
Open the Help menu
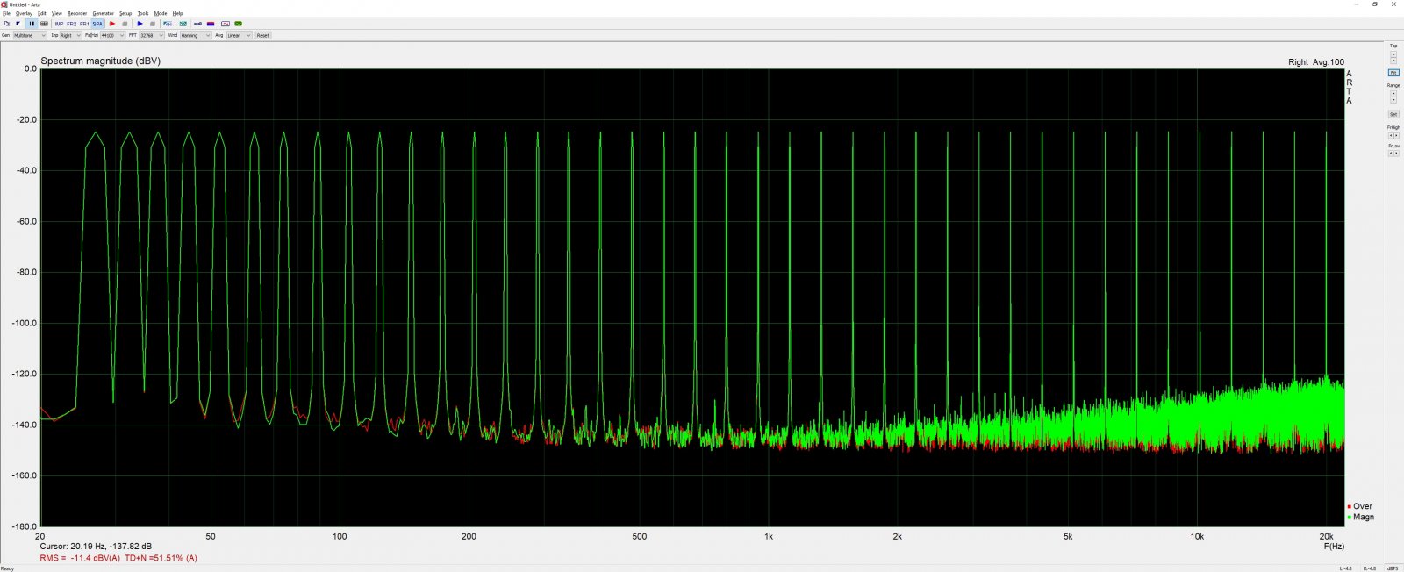pyautogui.click(x=177, y=13)
